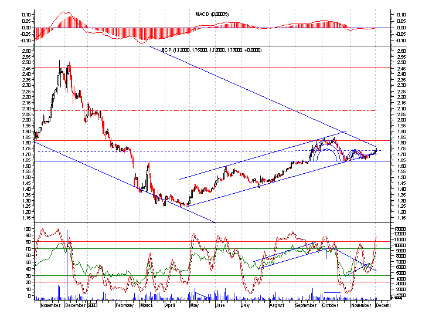Click the 1.65 value on left price axis
Viewport: 422px width, 317px height.
click(27, 160)
